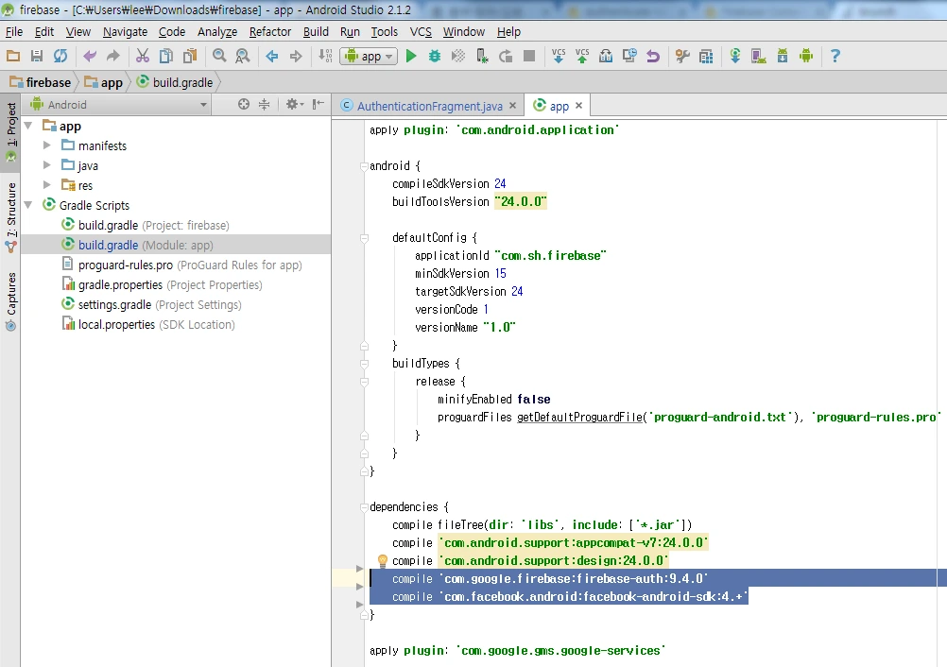Collapse the Gradle Scripts node
This screenshot has height=667, width=947.
click(x=28, y=205)
